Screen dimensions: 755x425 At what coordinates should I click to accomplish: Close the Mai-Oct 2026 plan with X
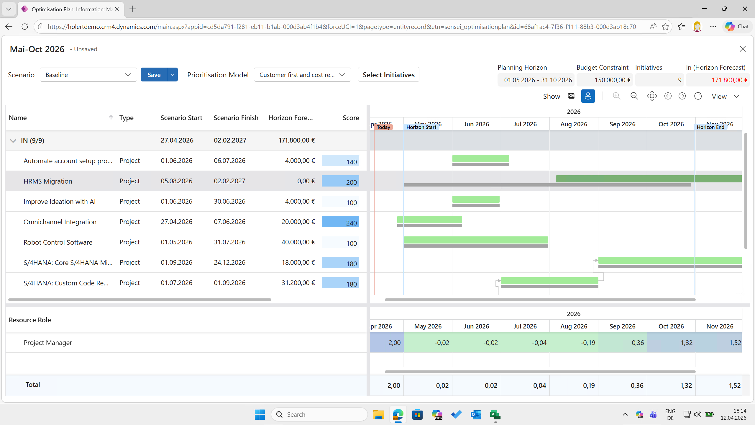(743, 49)
